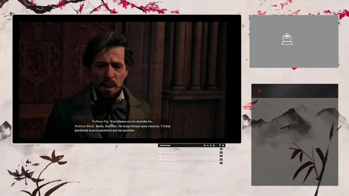Screen dimensions: 349x196
Task: Click subtitle text "El problema con los duendes ha..."
Action: coord(132,121)
